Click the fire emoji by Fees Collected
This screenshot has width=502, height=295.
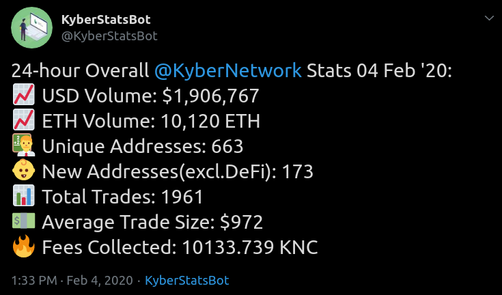coord(24,246)
